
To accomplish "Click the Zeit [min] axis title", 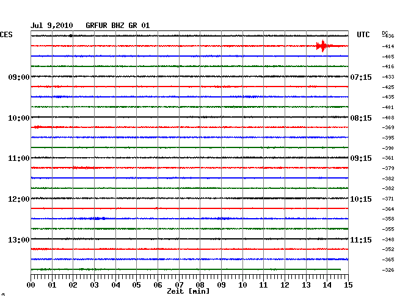I will click(188, 291).
